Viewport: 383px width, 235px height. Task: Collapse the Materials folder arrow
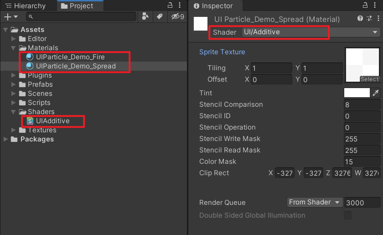[13, 48]
